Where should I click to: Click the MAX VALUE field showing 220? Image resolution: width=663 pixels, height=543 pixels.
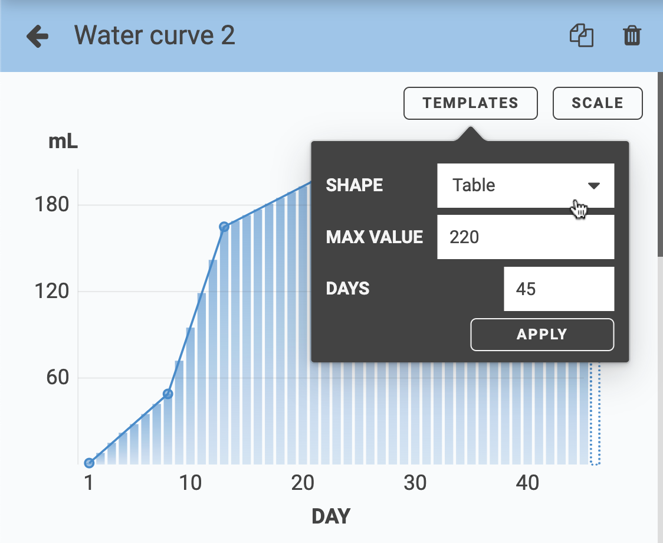tap(525, 237)
